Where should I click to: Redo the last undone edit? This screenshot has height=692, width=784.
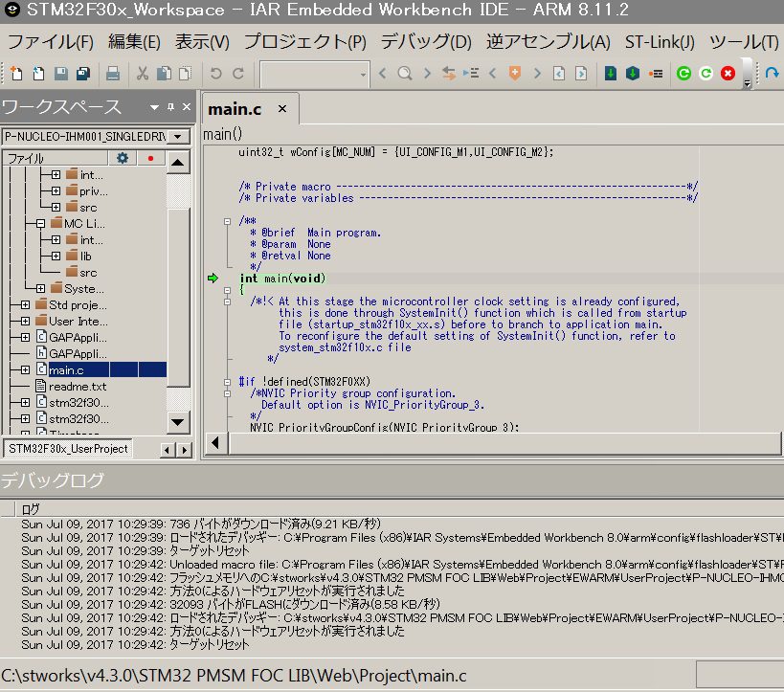click(x=238, y=74)
